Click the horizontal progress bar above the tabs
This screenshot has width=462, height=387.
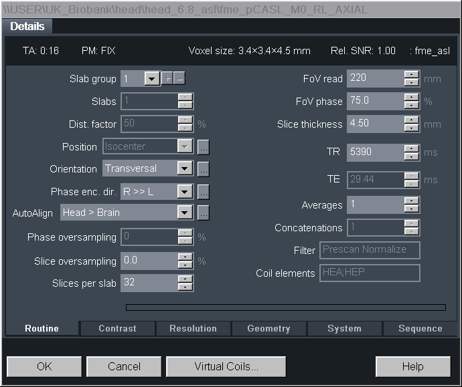285,307
